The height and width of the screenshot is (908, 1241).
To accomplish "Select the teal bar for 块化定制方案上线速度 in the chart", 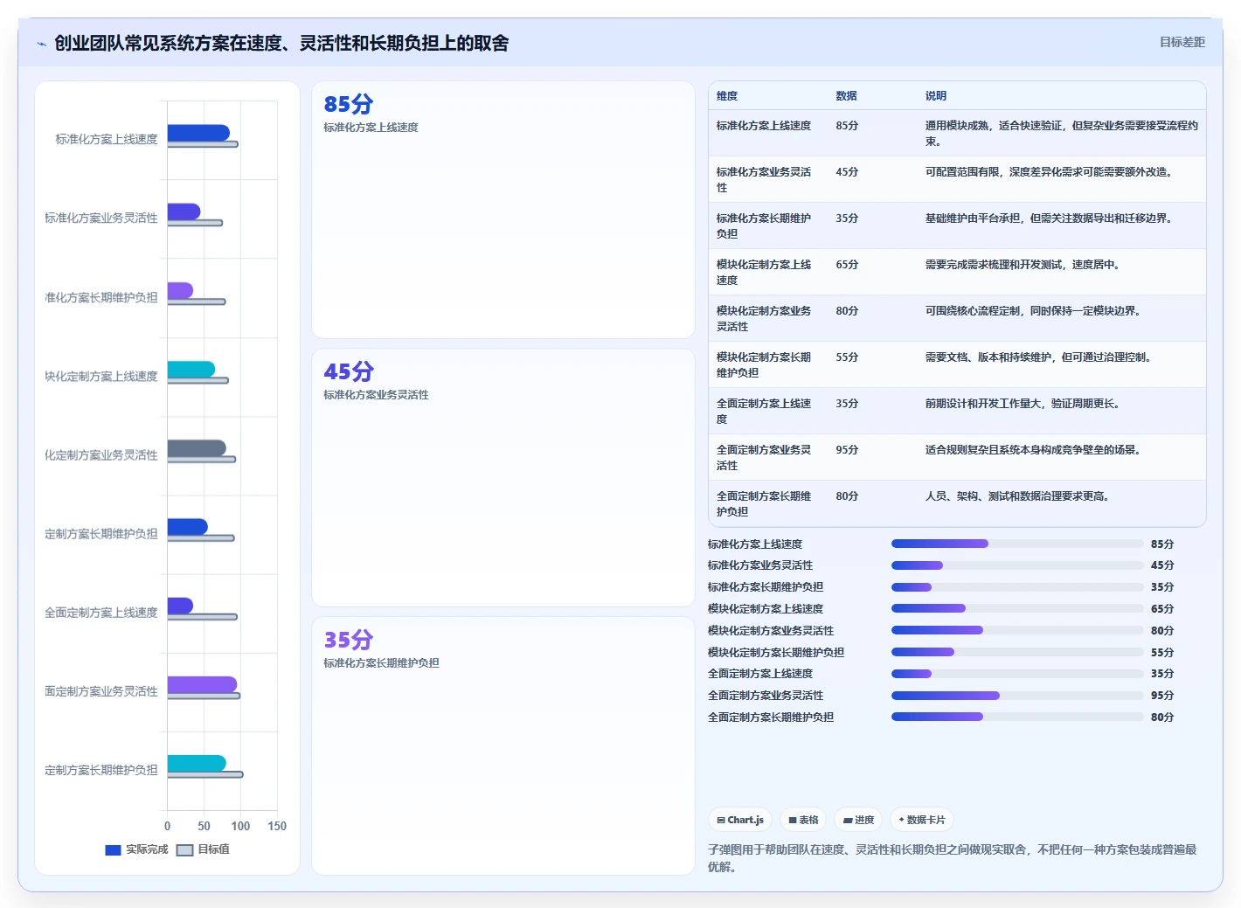I will pos(191,369).
